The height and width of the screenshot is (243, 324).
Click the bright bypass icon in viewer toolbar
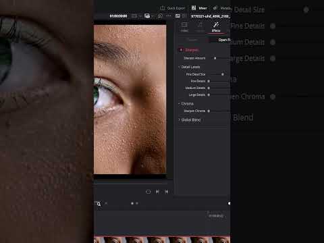[x=147, y=16]
